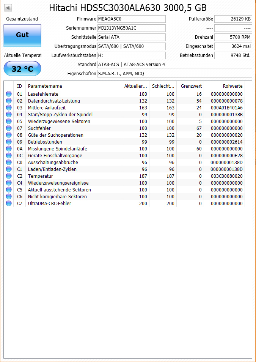
Task: Select status icon of Suchfehler row
Action: (9, 128)
